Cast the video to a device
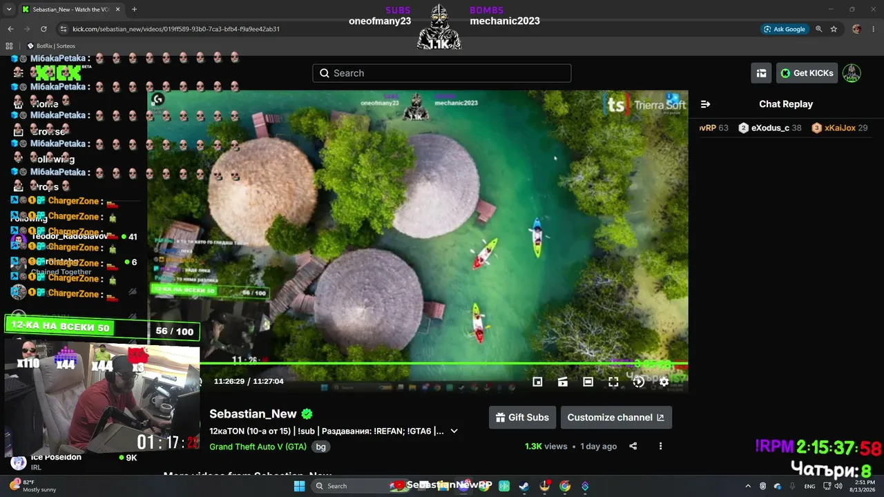The width and height of the screenshot is (884, 497). 563,382
